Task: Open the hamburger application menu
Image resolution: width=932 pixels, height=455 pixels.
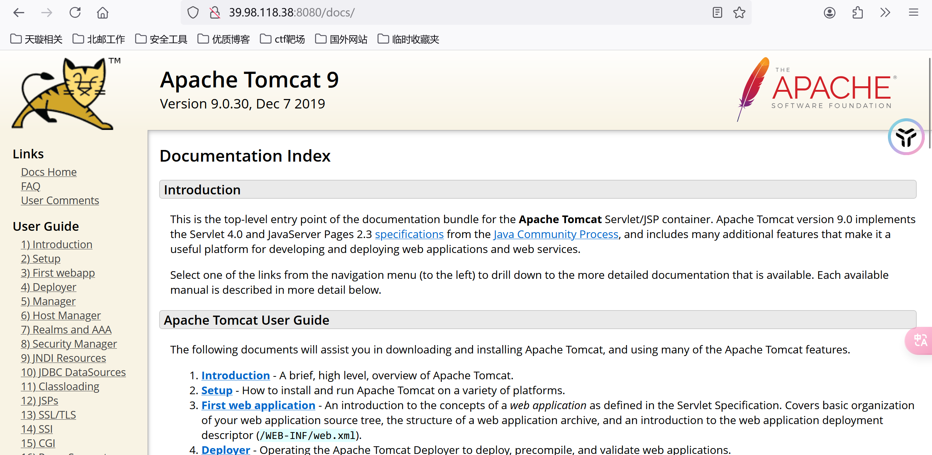Action: 913,13
